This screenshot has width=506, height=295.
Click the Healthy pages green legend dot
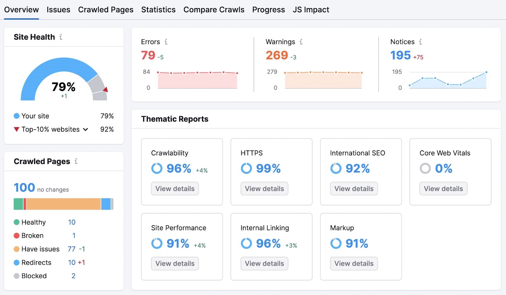pos(16,222)
